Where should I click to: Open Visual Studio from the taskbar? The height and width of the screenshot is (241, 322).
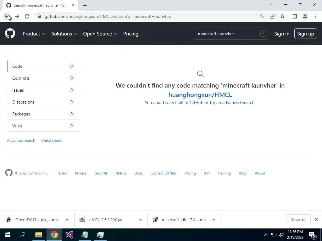pos(69,235)
